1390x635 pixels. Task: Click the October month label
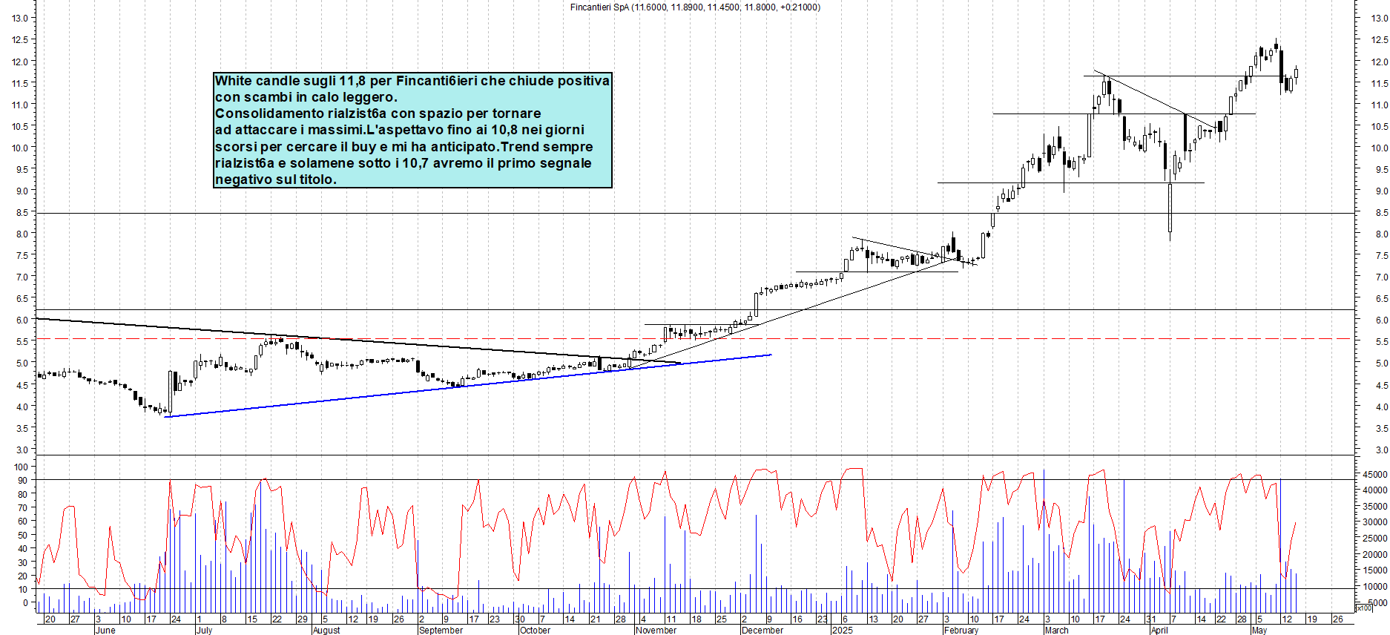pos(535,631)
